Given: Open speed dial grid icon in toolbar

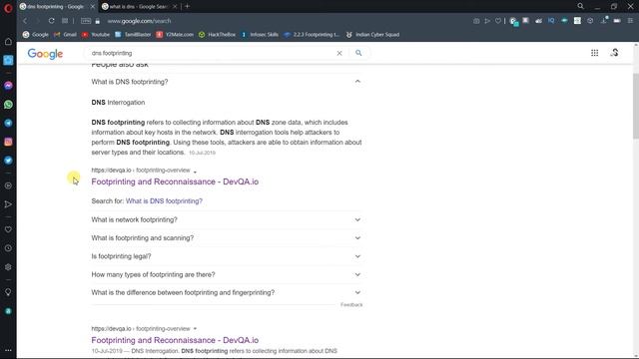Looking at the screenshot, I should pos(65,21).
